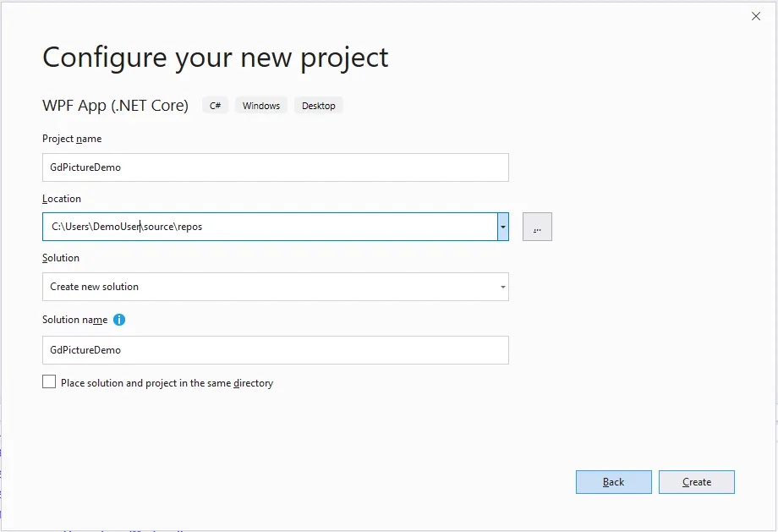Click the WPF App (.NET Core) template title
This screenshot has width=778, height=532.
(x=115, y=106)
